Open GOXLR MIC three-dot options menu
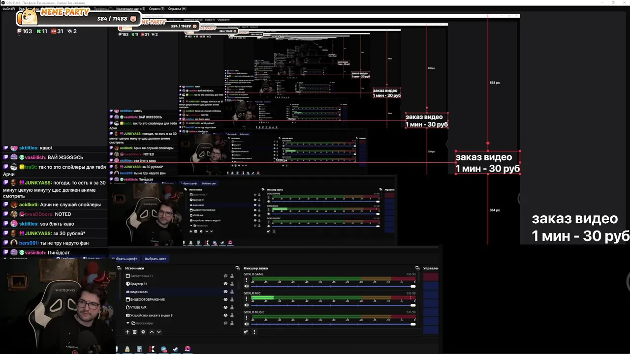 (247, 299)
